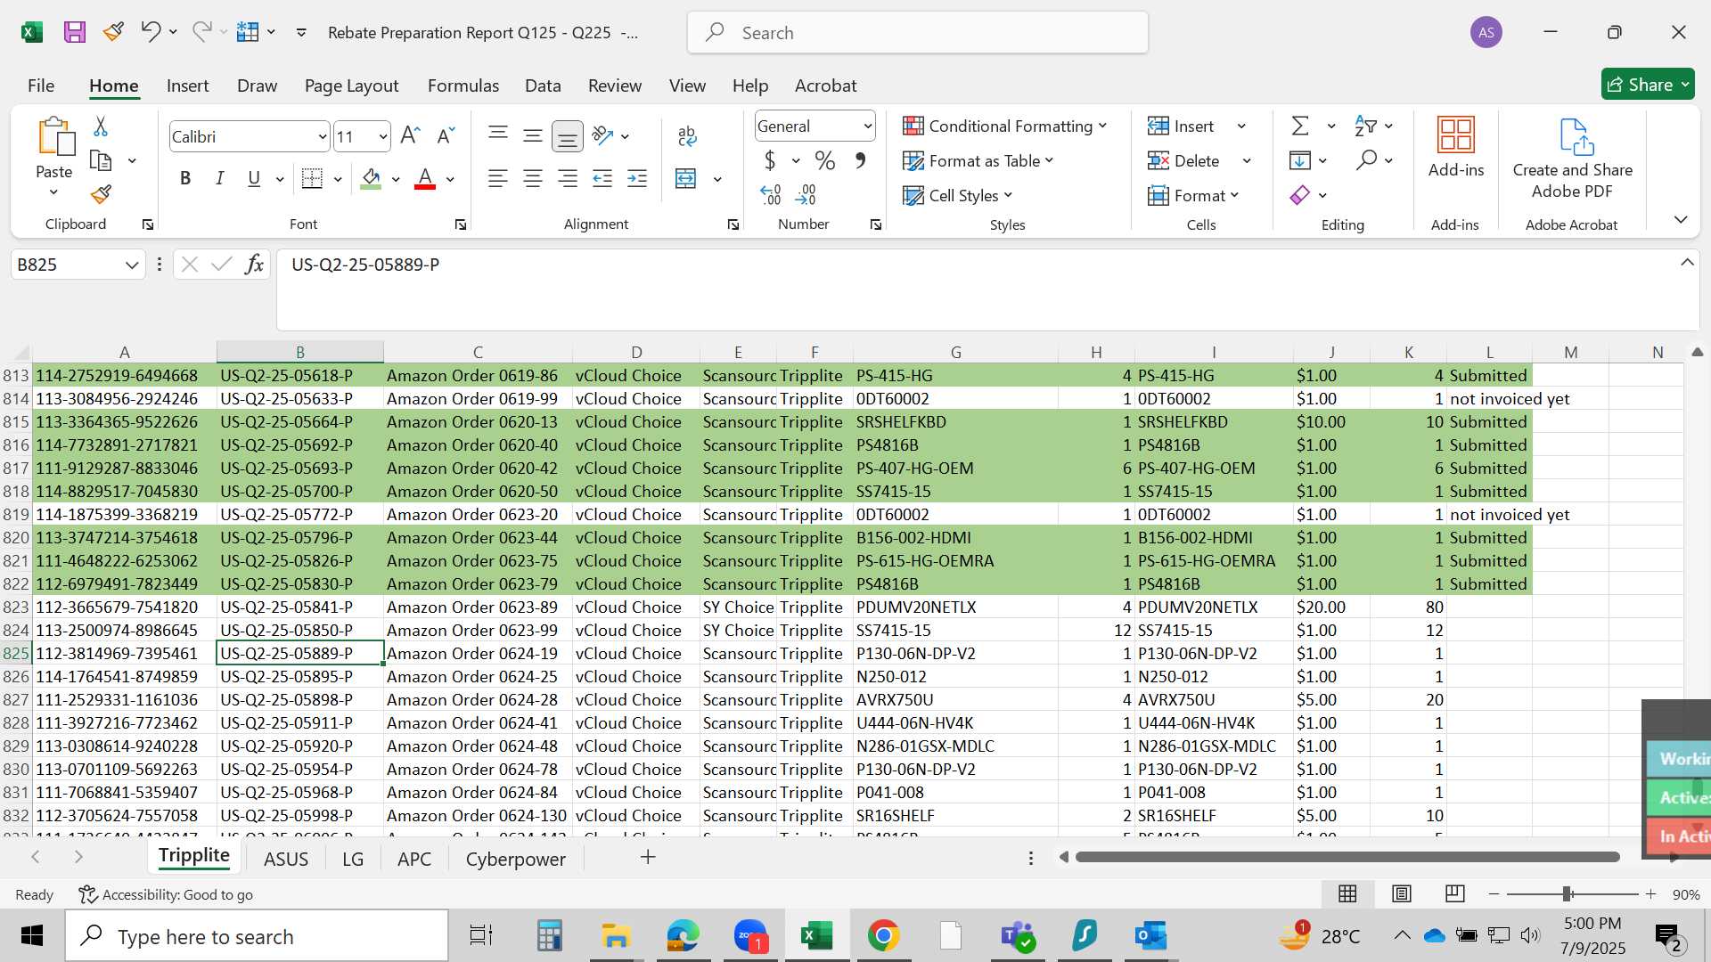Open the Add-ins button

(x=1456, y=148)
